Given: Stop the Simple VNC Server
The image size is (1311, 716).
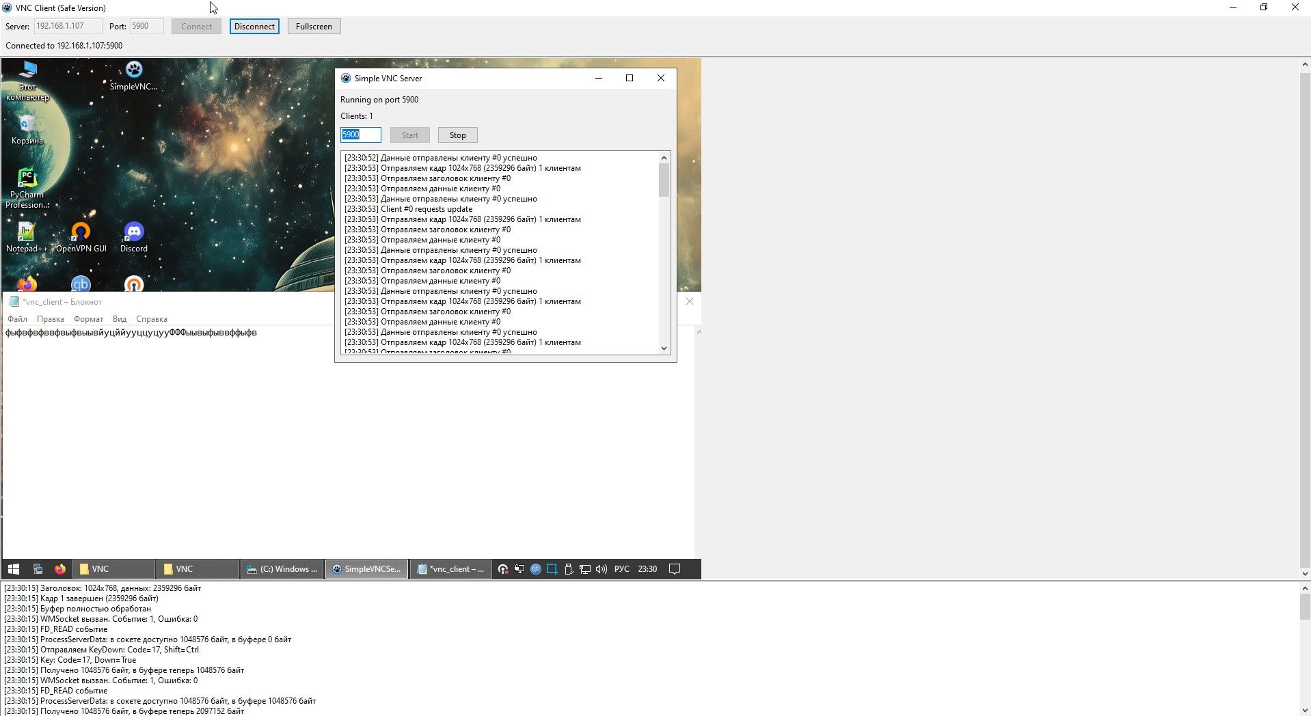Looking at the screenshot, I should [458, 135].
